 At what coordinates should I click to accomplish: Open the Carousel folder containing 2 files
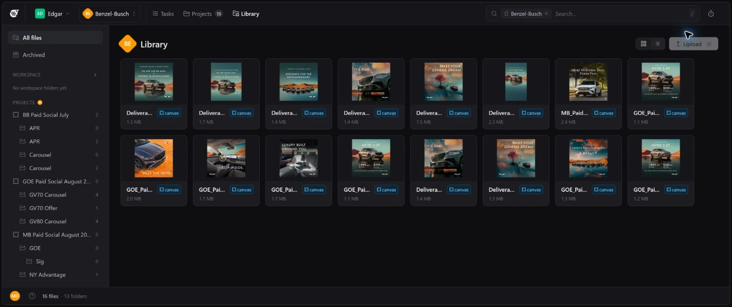pyautogui.click(x=55, y=168)
